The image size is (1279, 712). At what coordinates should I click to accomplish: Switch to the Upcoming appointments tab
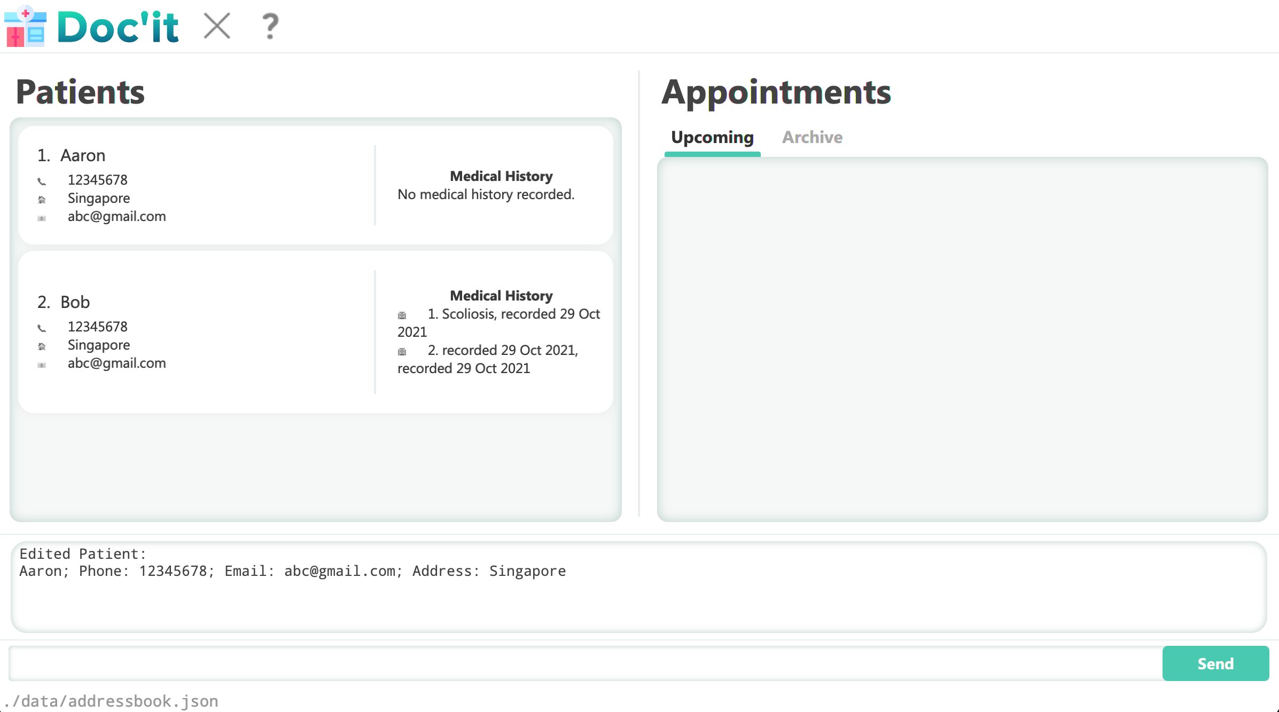pos(712,137)
